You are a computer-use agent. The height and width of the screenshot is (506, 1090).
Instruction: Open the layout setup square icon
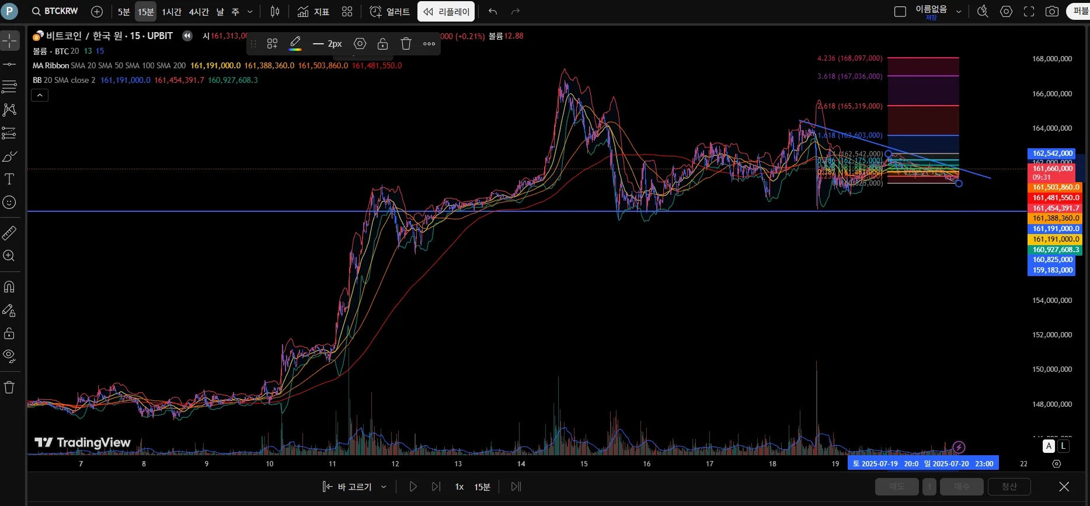tap(900, 12)
